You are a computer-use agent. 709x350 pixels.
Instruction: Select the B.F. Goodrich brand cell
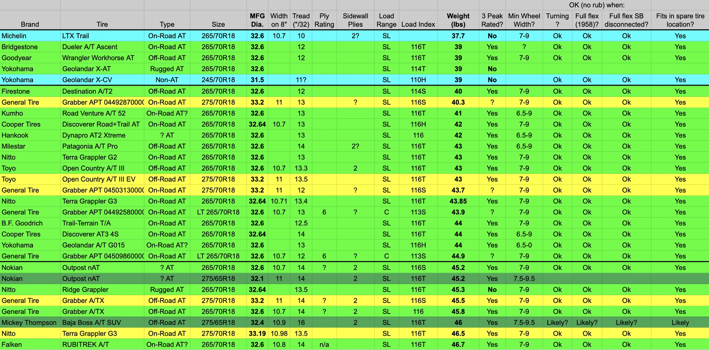(x=30, y=223)
